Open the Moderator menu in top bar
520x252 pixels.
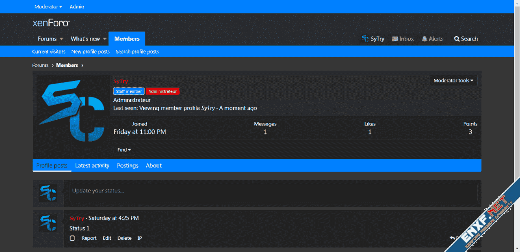pos(48,6)
